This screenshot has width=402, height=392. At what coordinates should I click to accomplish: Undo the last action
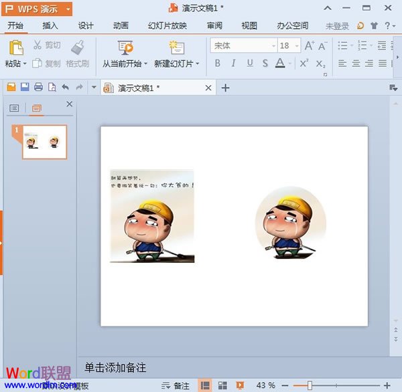point(66,87)
